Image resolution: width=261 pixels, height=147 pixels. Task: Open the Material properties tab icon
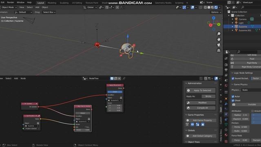(226, 135)
